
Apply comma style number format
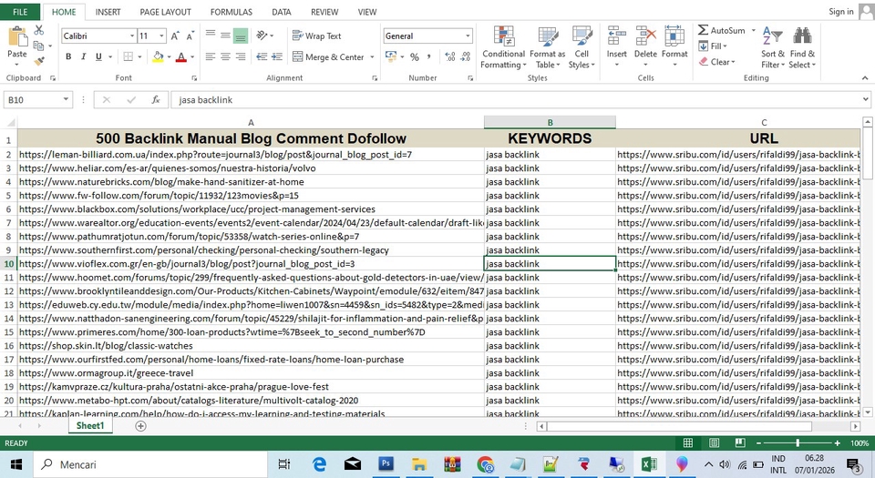[428, 56]
